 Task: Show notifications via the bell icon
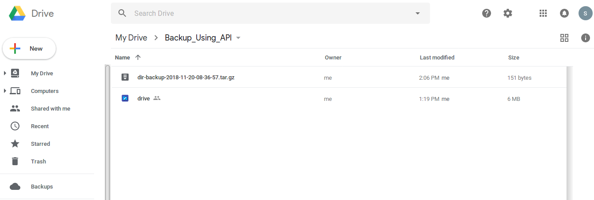(x=564, y=13)
